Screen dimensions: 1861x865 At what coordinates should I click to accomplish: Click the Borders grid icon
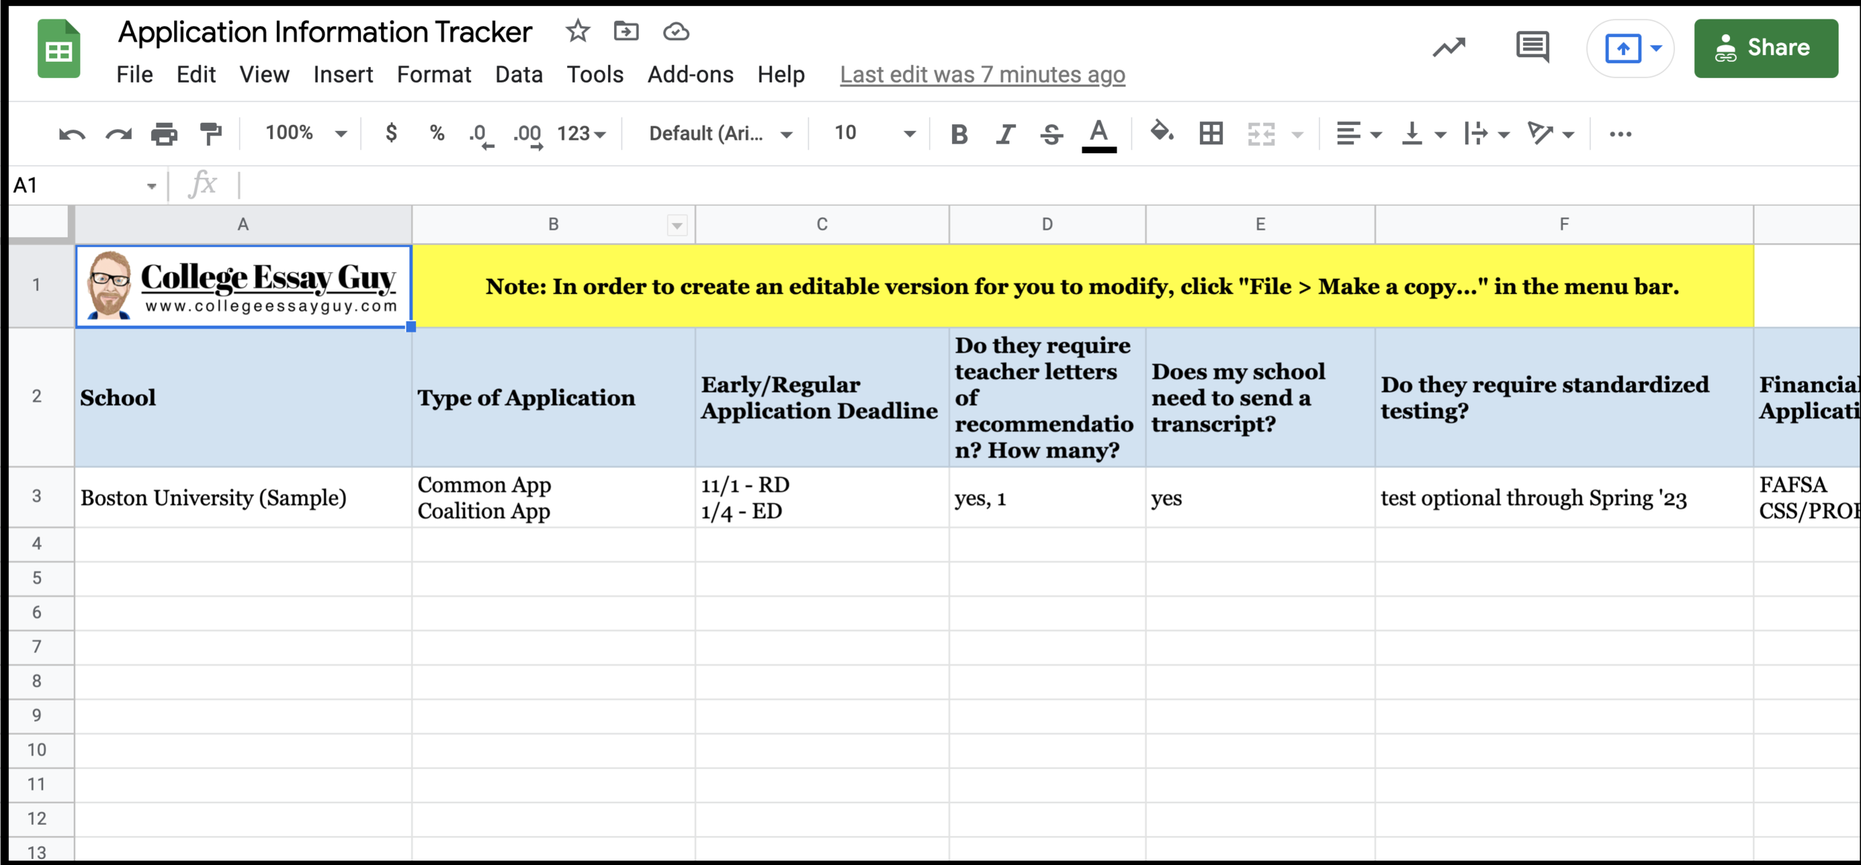click(x=1210, y=134)
